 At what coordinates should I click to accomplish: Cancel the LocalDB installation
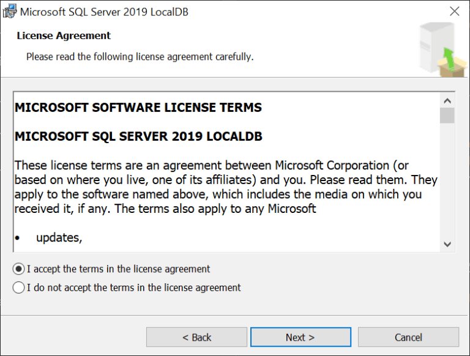(408, 337)
